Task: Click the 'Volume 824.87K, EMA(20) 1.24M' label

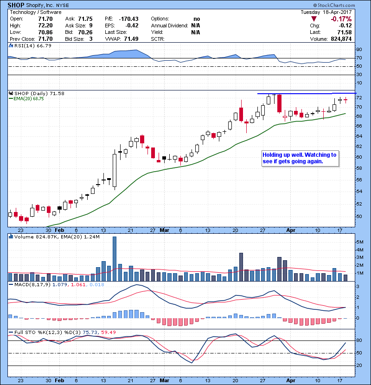Action: 57,237
